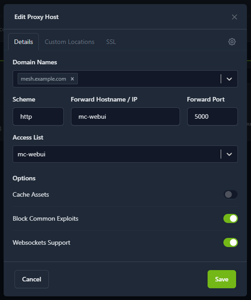The image size is (251, 300).
Task: Open the SSL tab
Action: pos(111,42)
